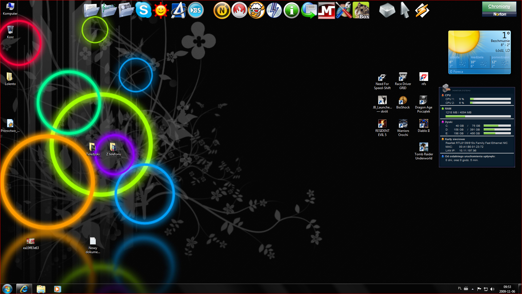Click the RAM usage bar
This screenshot has width=522, height=294.
click(x=478, y=116)
